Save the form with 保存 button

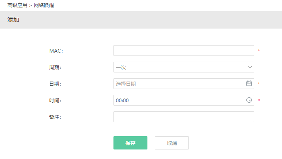(130, 143)
